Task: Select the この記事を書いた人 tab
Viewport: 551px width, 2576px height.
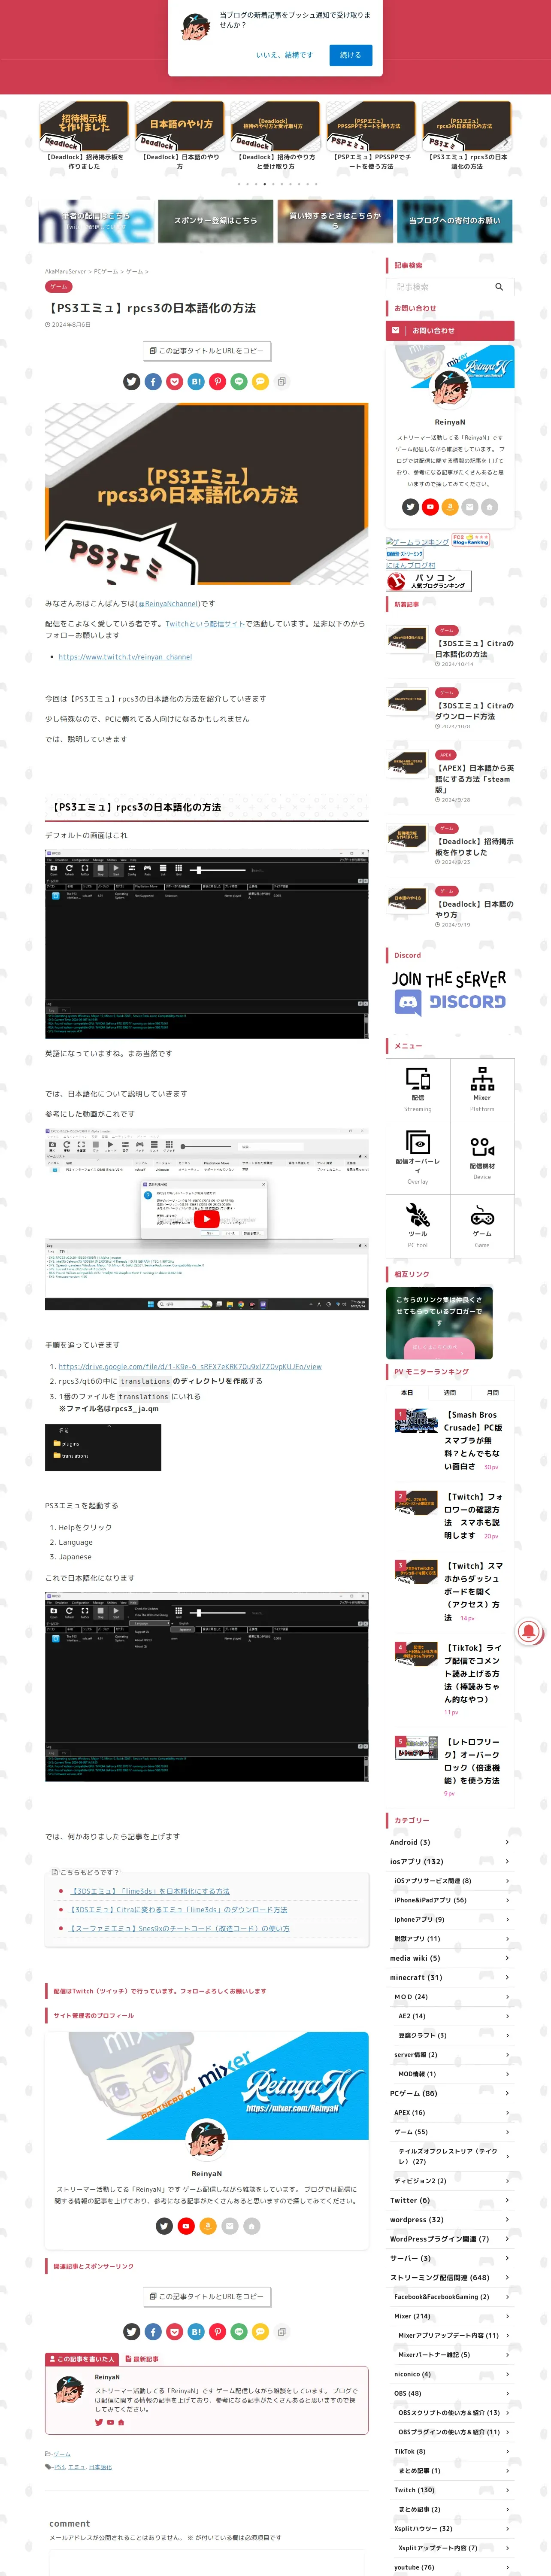Action: coord(82,2359)
